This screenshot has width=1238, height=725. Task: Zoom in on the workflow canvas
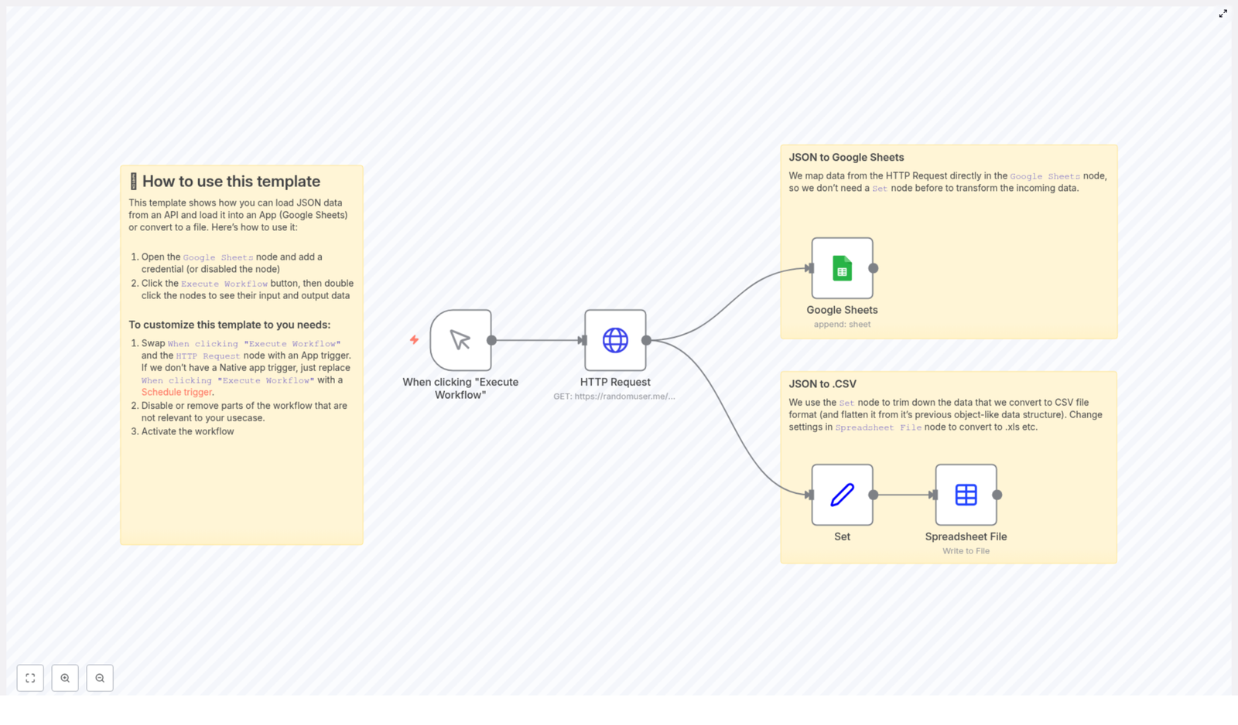[x=65, y=678]
